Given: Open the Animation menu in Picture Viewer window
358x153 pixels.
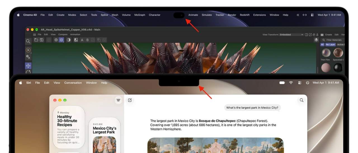Looking at the screenshot, I should (75, 35).
